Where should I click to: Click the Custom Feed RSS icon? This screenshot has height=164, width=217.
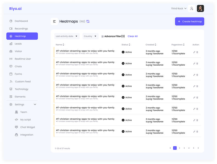pyautogui.click(x=11, y=81)
